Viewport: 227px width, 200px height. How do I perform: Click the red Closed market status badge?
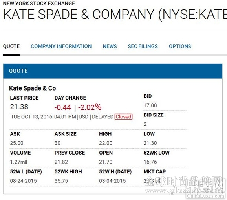coord(123,117)
